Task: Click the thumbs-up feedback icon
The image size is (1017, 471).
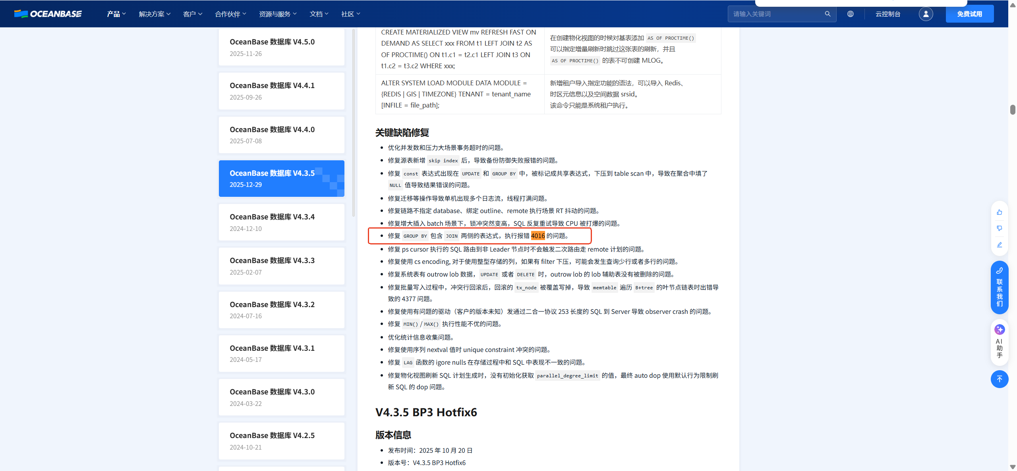Action: point(999,212)
